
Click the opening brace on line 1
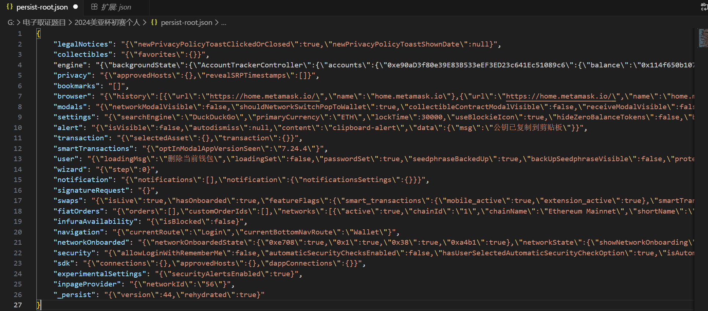pos(38,34)
